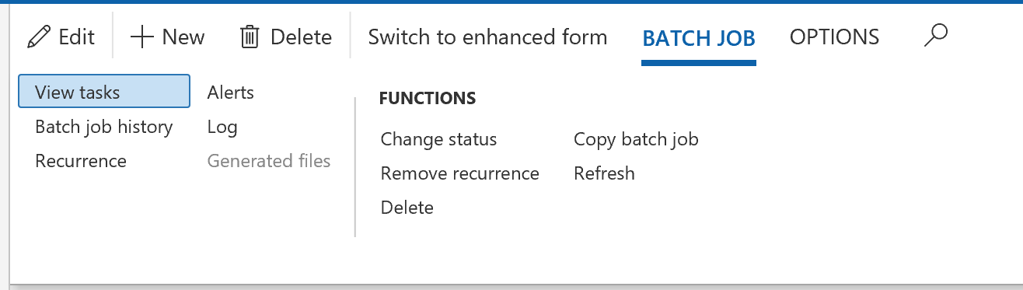Open the BATCH JOB tab
Image resolution: width=1023 pixels, height=290 pixels.
(x=699, y=37)
